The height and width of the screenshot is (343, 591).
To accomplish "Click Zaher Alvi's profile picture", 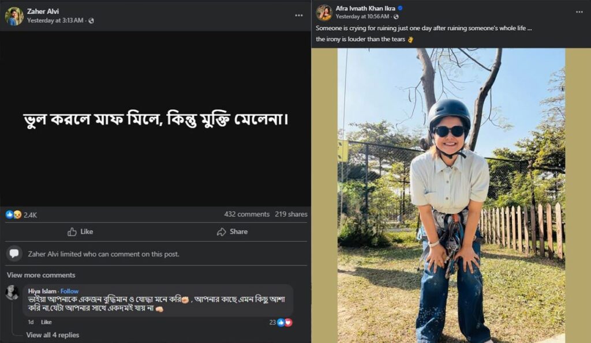I will click(14, 14).
